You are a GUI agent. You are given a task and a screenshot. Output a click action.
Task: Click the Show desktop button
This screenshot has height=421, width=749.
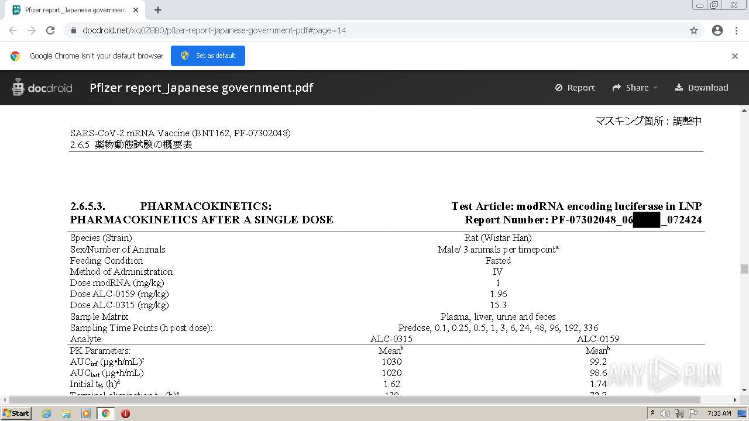[x=743, y=413]
